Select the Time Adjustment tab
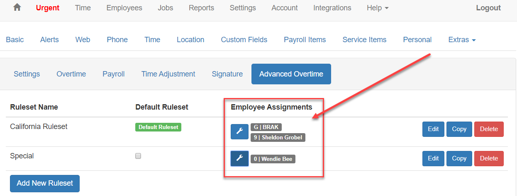Viewport: 517px width, 196px height. tap(168, 74)
